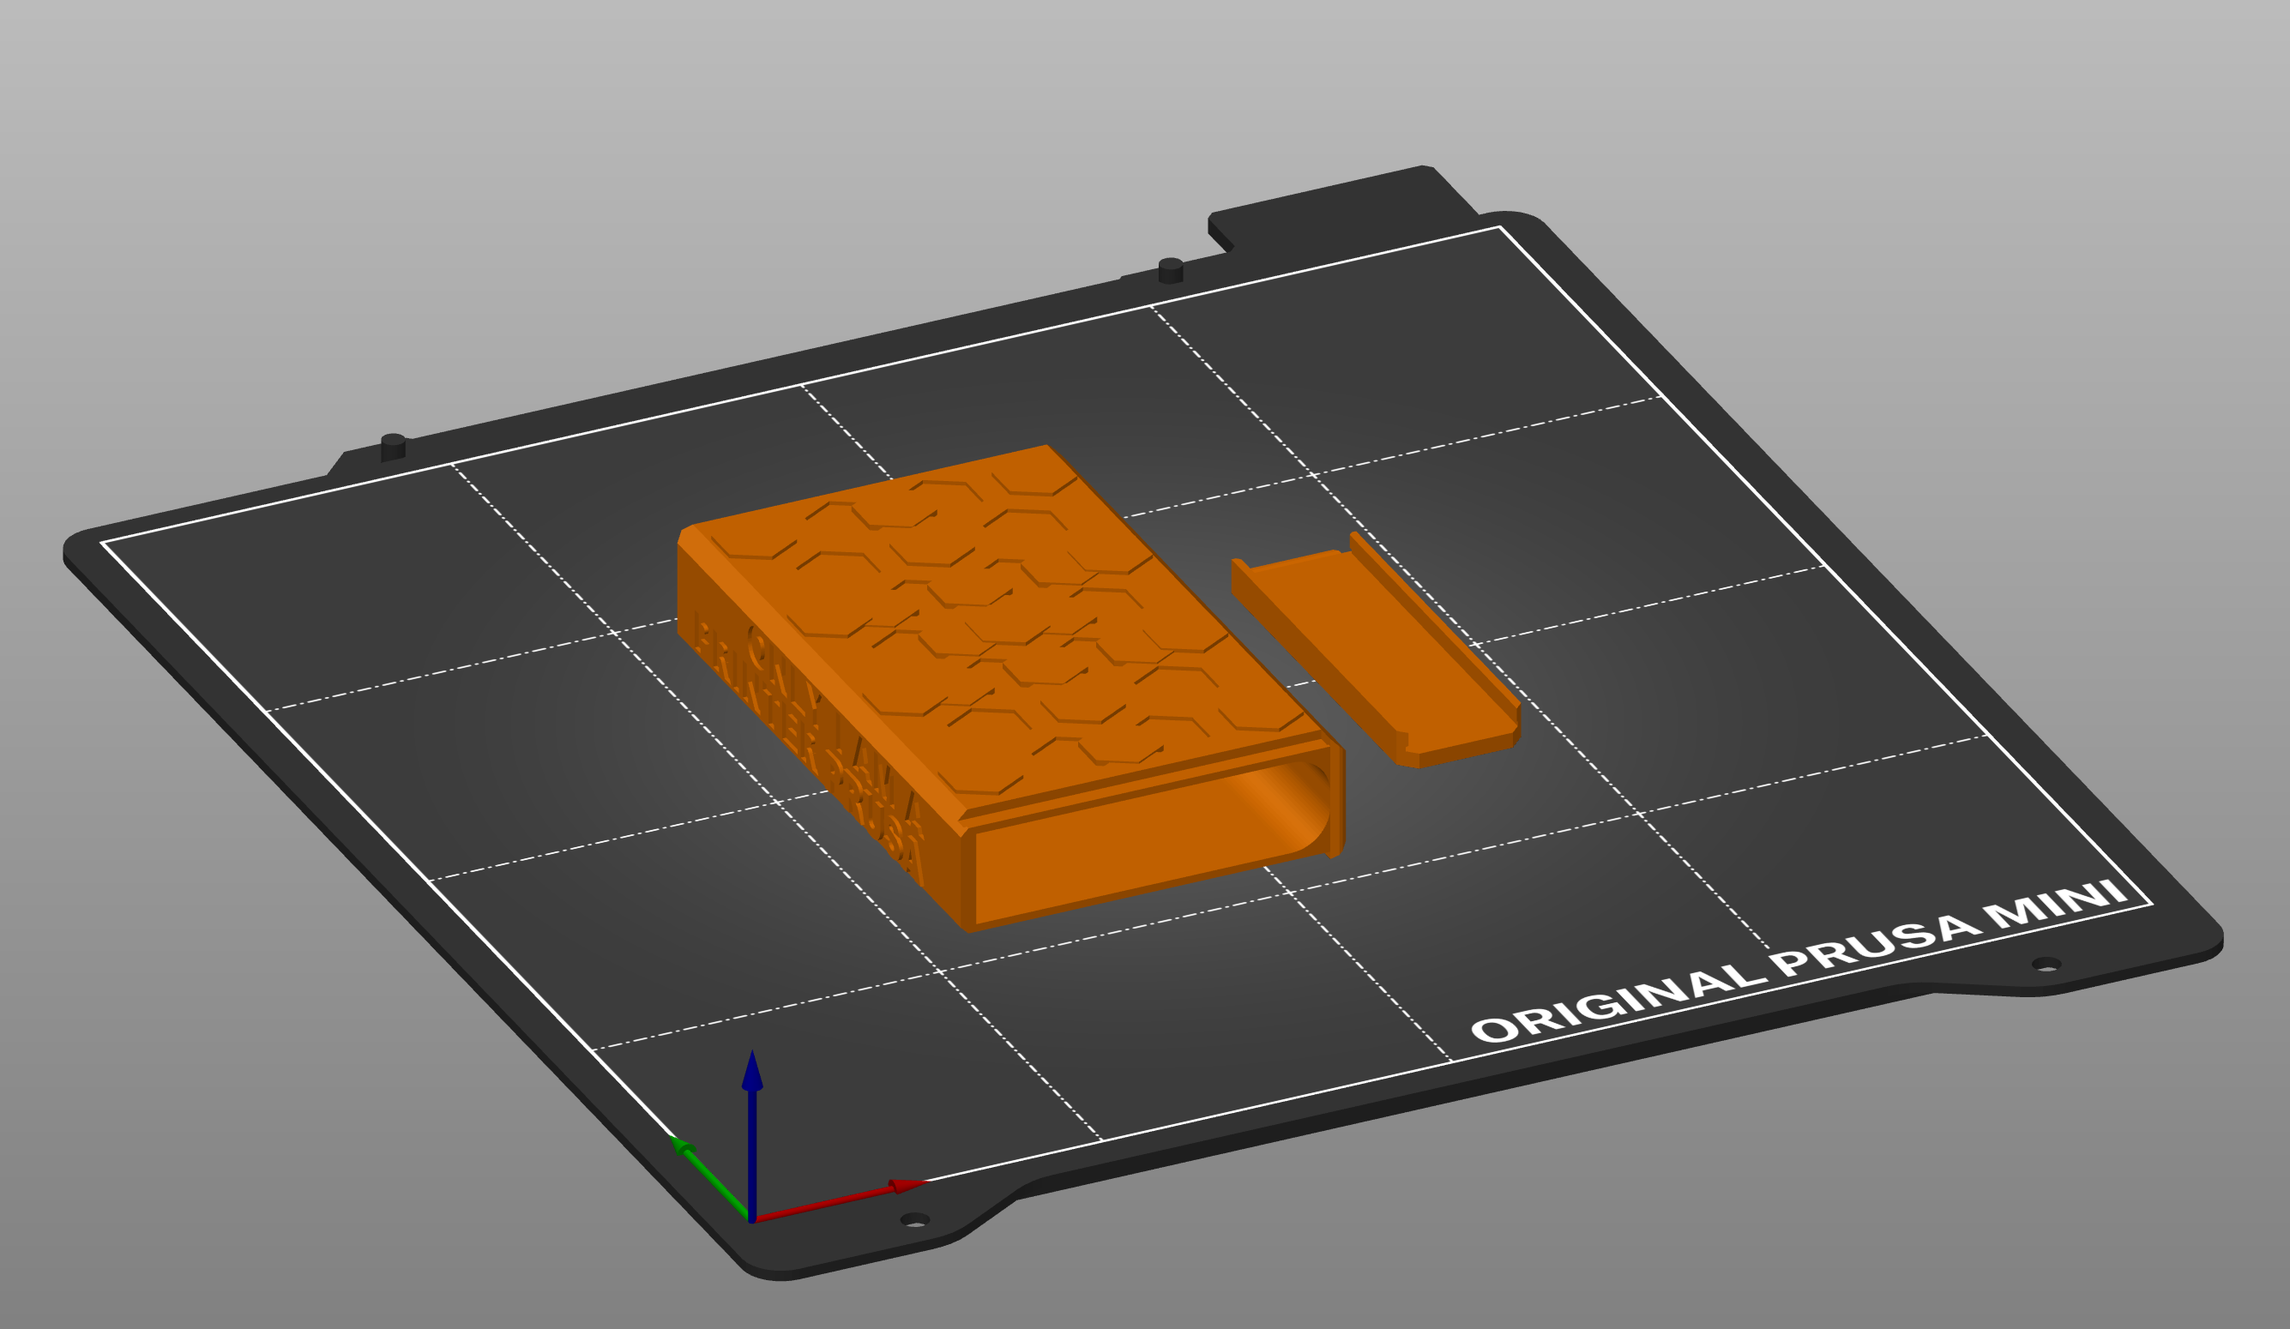Click the cylindrical peg at bed's left rear
Screen dimensions: 2290x1329
coord(393,447)
